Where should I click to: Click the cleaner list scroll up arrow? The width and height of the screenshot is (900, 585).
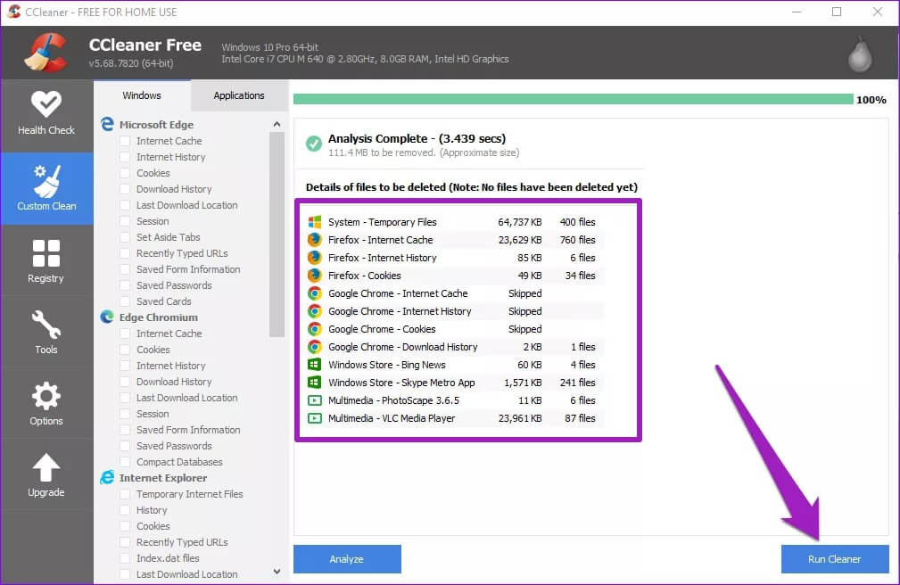pos(277,124)
